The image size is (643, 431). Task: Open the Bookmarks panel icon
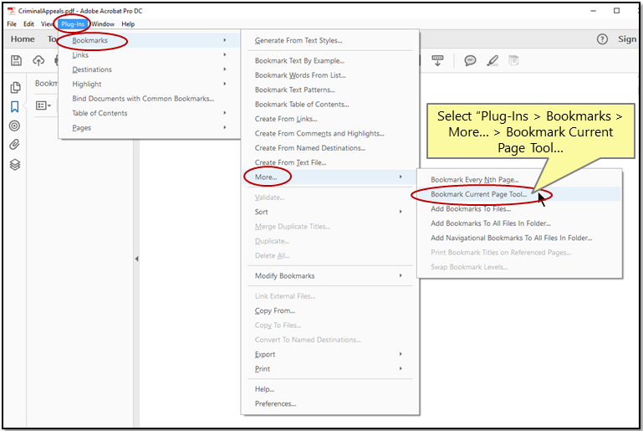(x=15, y=107)
